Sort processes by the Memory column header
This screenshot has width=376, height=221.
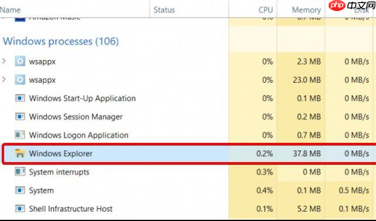(306, 10)
